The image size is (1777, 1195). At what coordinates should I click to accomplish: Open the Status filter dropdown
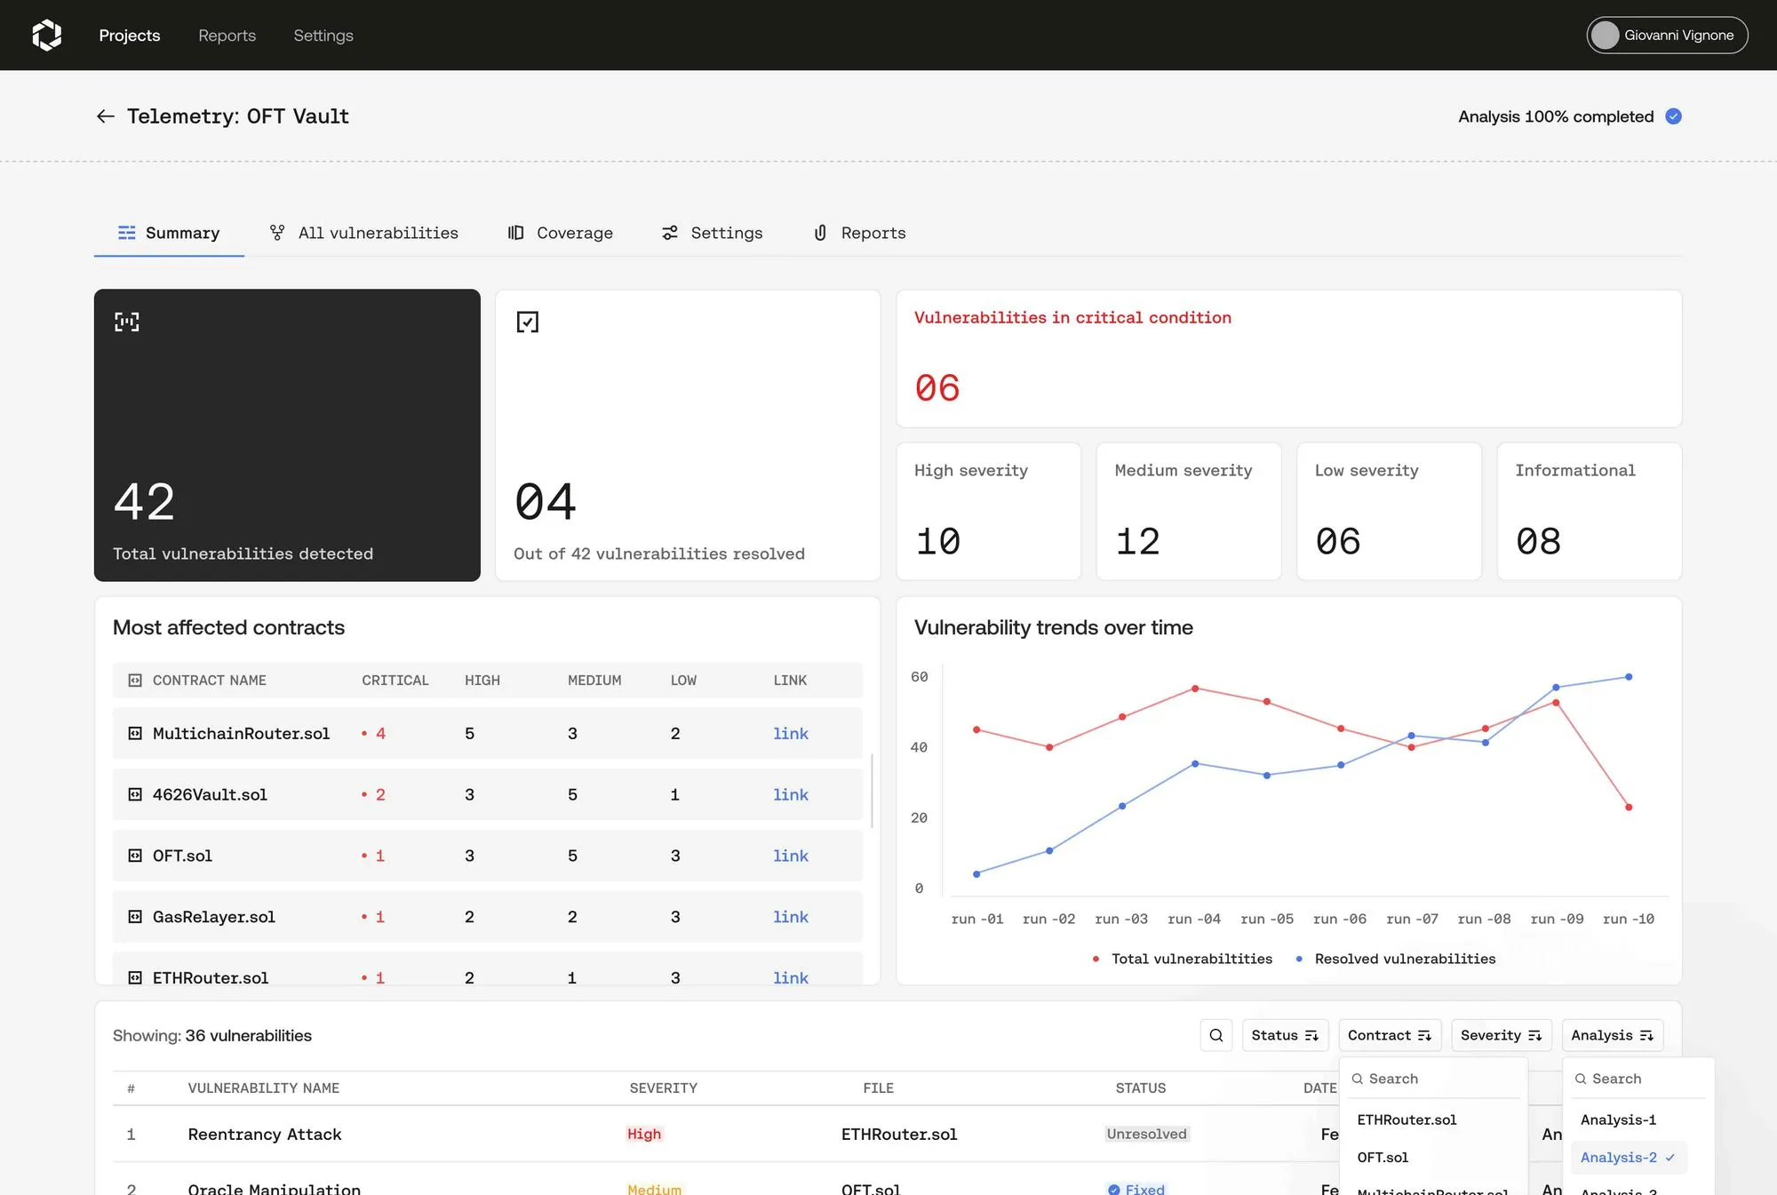tap(1285, 1035)
